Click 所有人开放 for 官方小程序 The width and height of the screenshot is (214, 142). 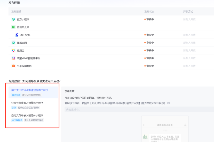189,19
